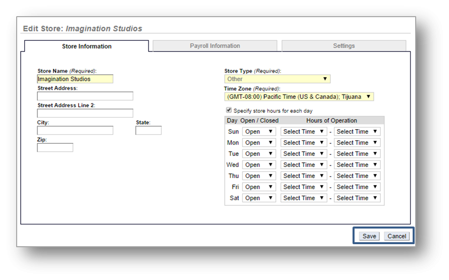
Task: Toggle Specify store hours for each day
Action: pyautogui.click(x=229, y=110)
